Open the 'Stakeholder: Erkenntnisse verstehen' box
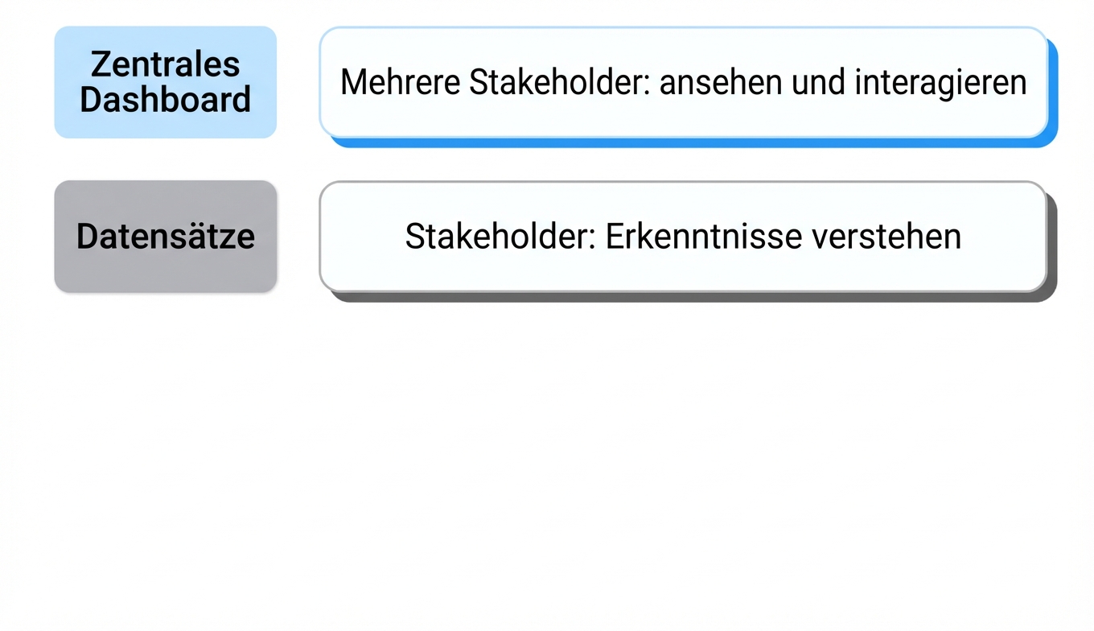This screenshot has height=631, width=1094. tap(684, 236)
